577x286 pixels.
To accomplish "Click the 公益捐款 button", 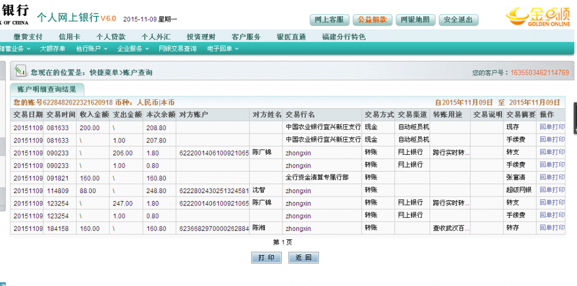I will [x=373, y=20].
